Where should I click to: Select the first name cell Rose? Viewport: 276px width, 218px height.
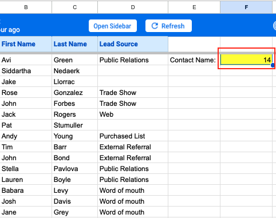click(26, 93)
